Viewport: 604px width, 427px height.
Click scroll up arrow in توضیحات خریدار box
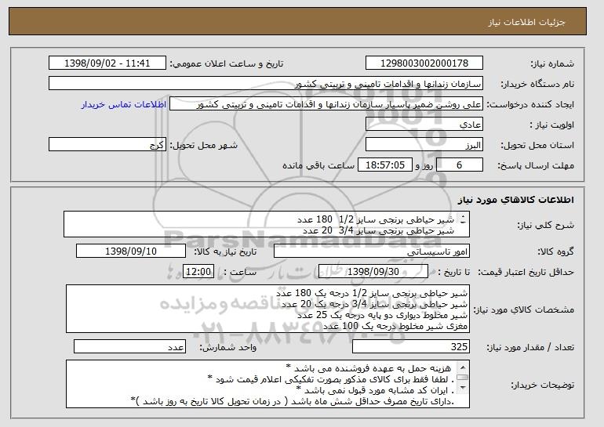pyautogui.click(x=463, y=367)
